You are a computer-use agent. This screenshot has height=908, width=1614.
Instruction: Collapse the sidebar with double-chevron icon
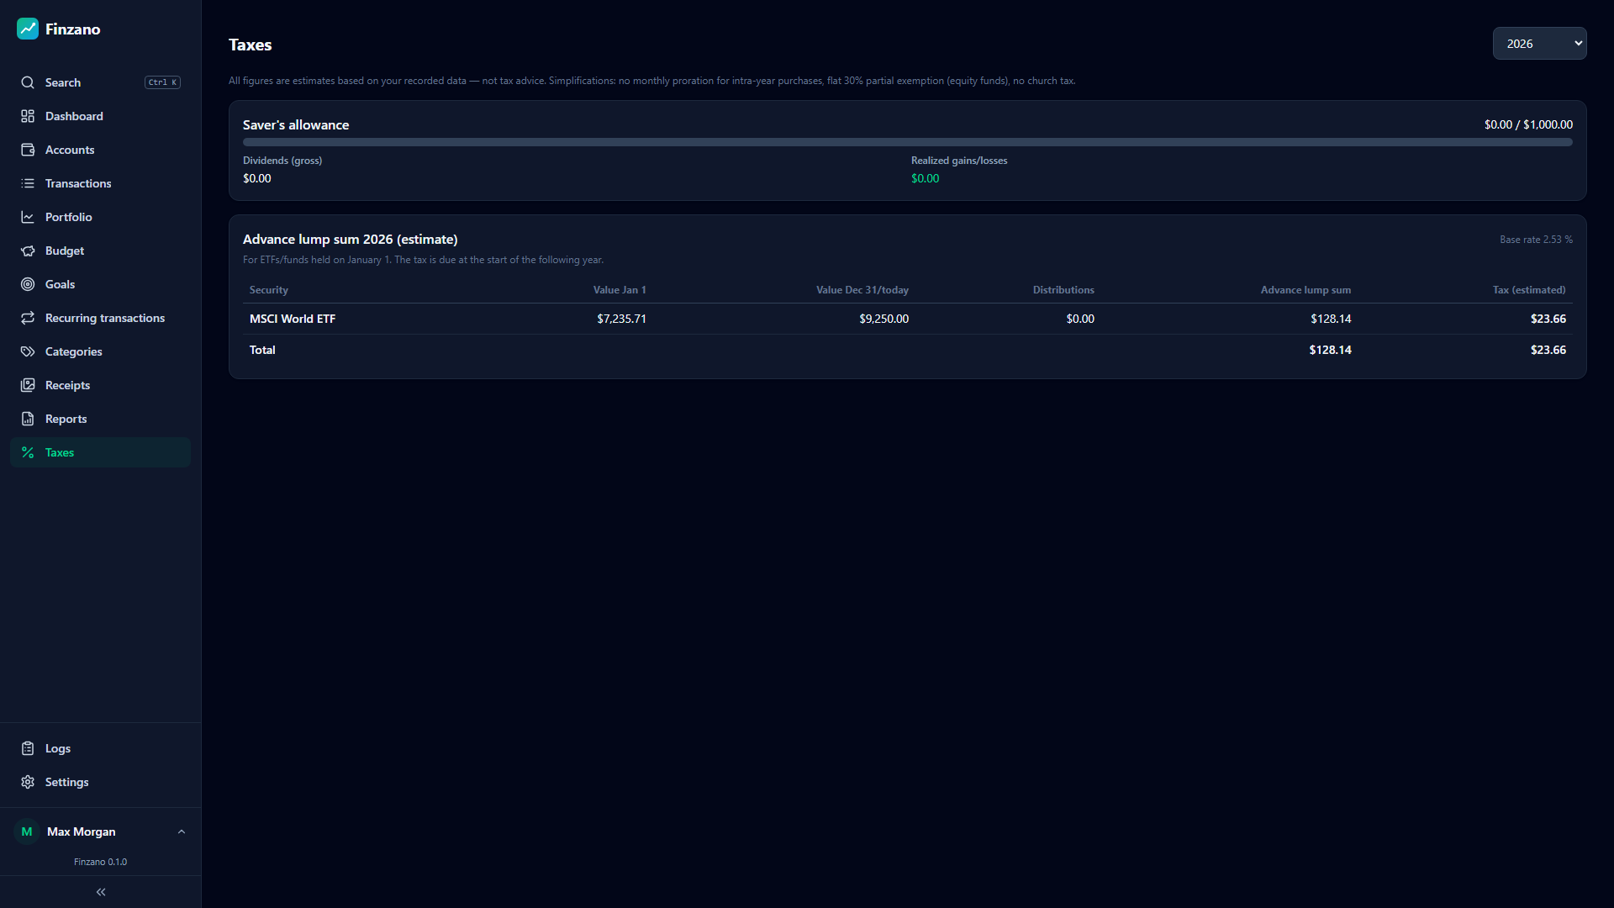click(101, 892)
